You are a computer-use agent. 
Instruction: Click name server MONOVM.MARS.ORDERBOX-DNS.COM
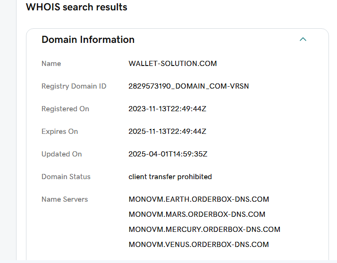click(x=197, y=214)
